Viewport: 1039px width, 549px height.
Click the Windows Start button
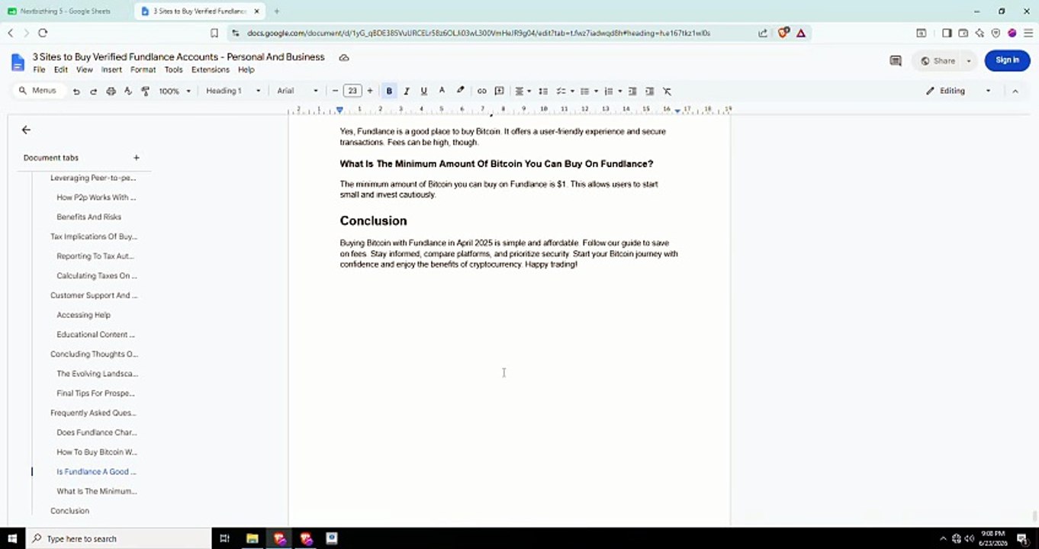click(12, 538)
